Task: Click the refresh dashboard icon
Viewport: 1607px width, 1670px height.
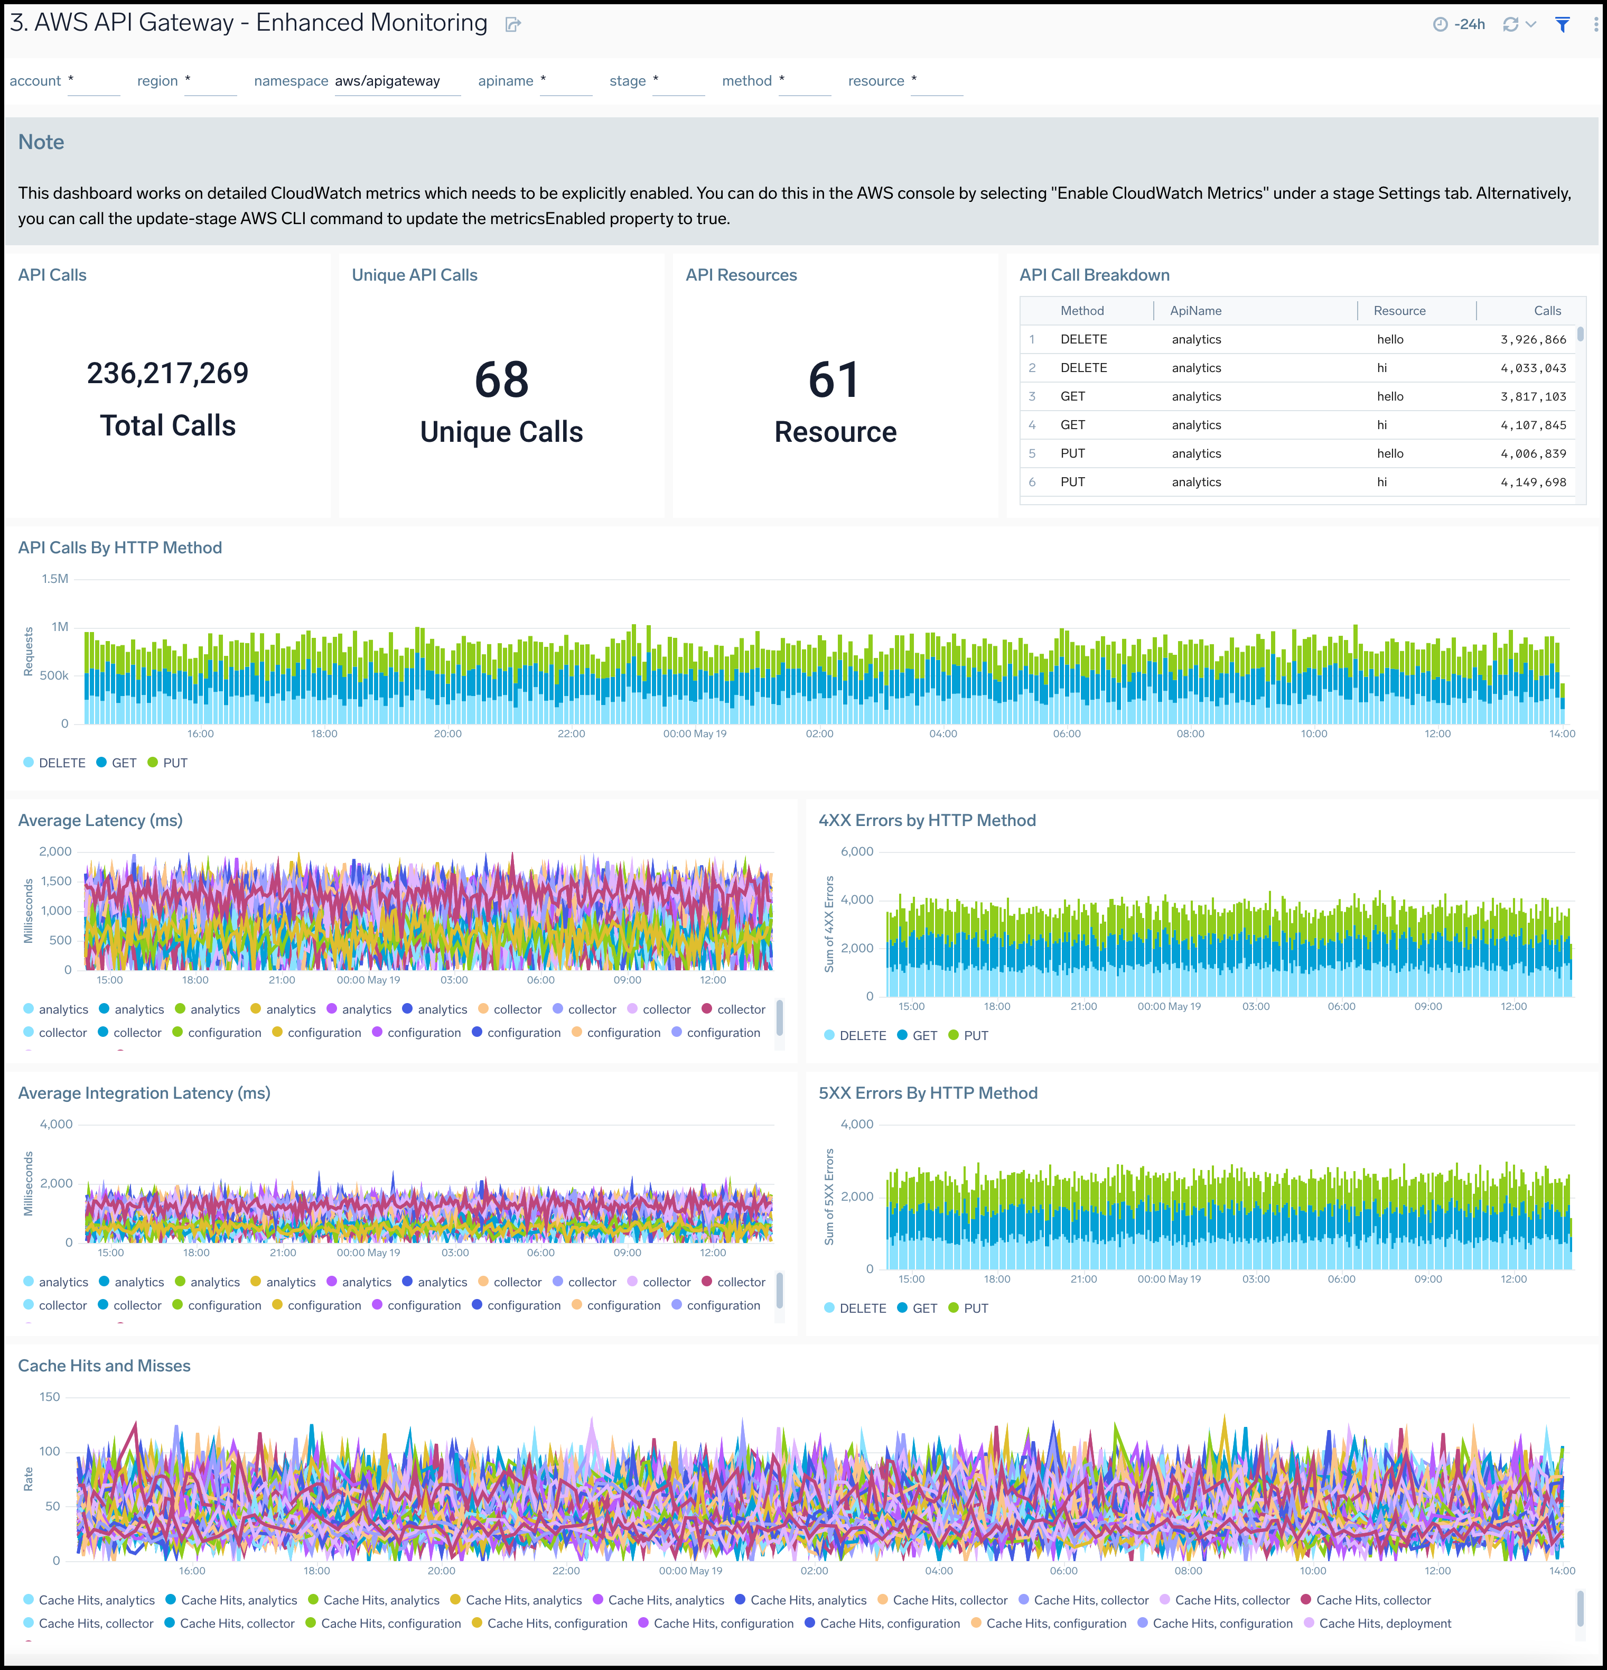Action: point(1511,25)
